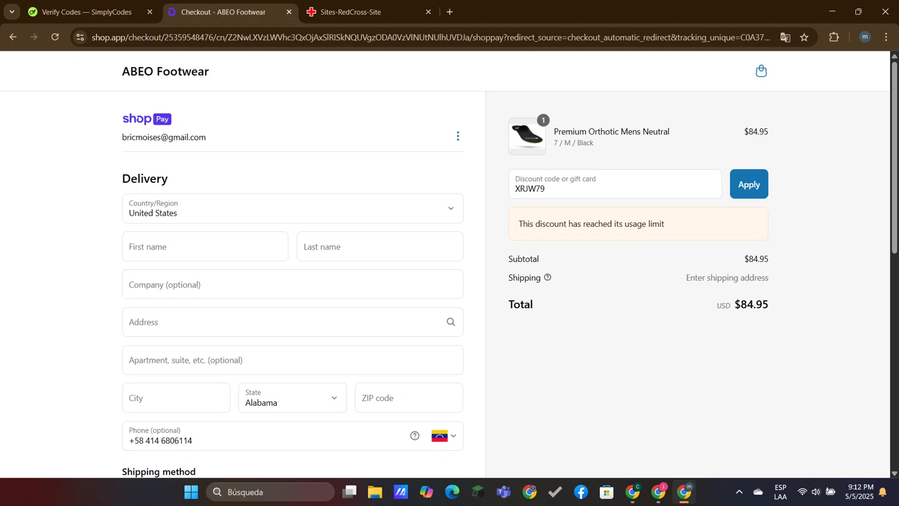Close the Sites-RedCross-Site tab
The height and width of the screenshot is (506, 899).
click(429, 12)
